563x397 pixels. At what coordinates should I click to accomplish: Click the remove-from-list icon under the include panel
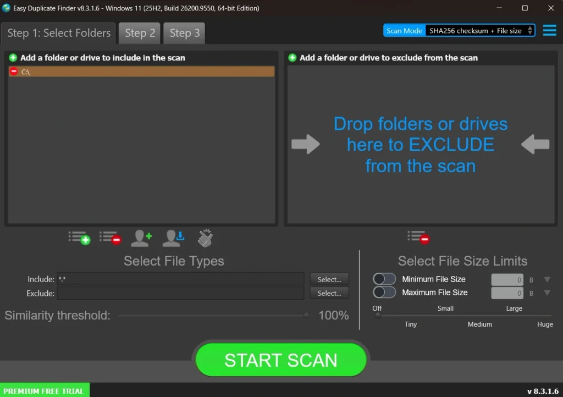(110, 238)
